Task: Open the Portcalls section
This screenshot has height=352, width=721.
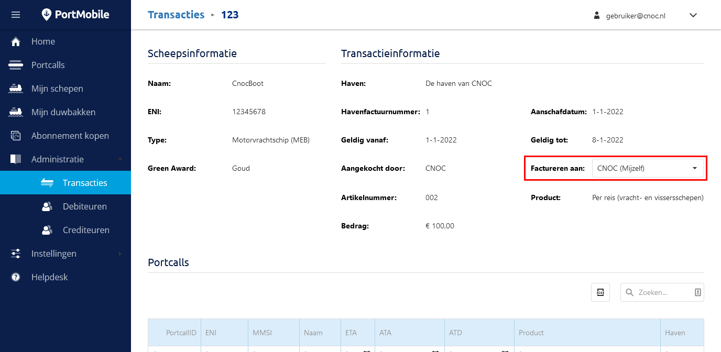Action: (48, 65)
